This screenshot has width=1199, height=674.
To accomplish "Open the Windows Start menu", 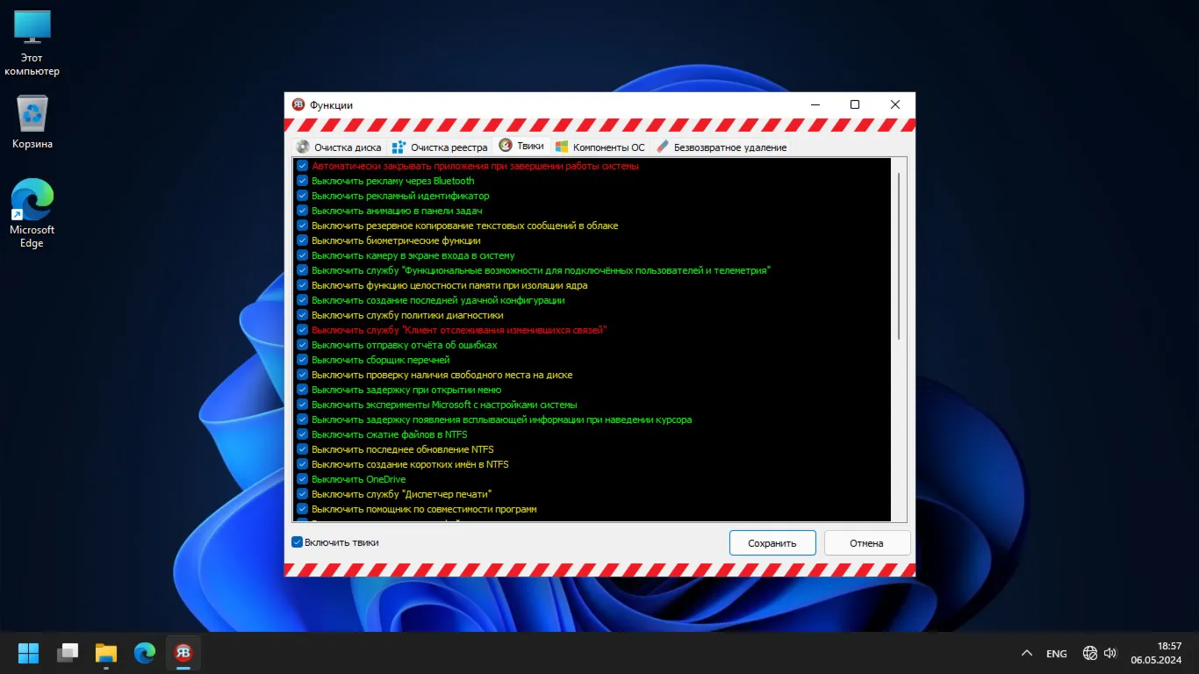I will (29, 653).
